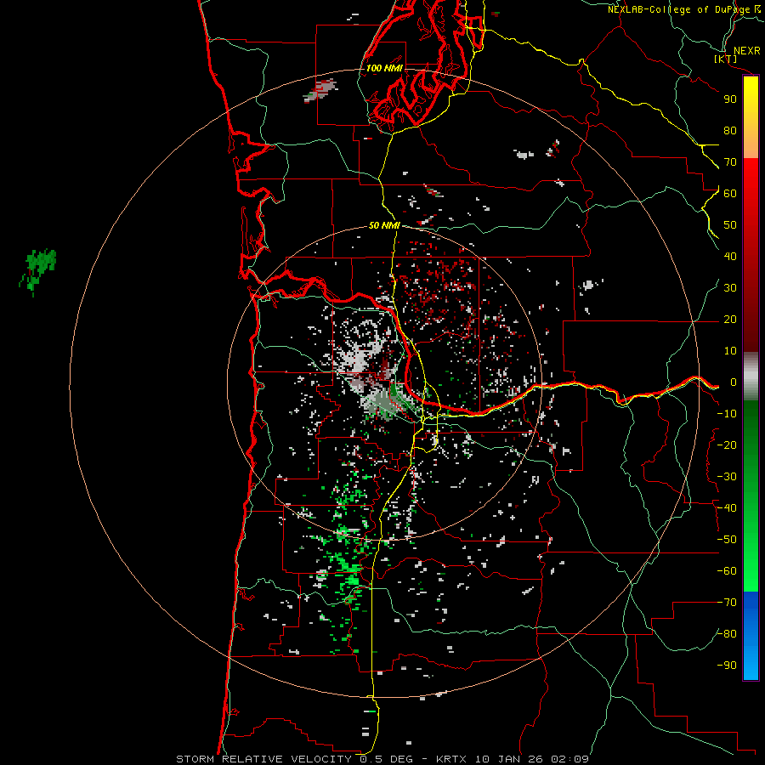The width and height of the screenshot is (765, 765).
Task: Click the 90 knot label on the velocity scale
Action: click(730, 99)
